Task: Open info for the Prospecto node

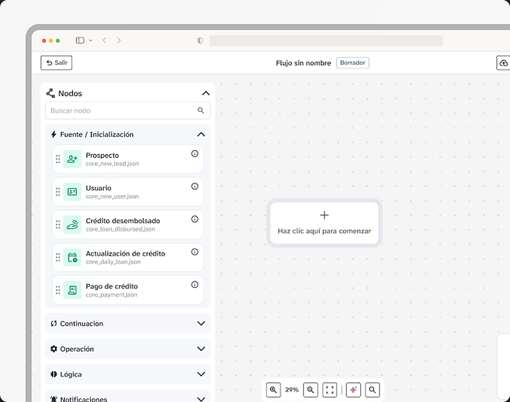Action: pyautogui.click(x=194, y=153)
